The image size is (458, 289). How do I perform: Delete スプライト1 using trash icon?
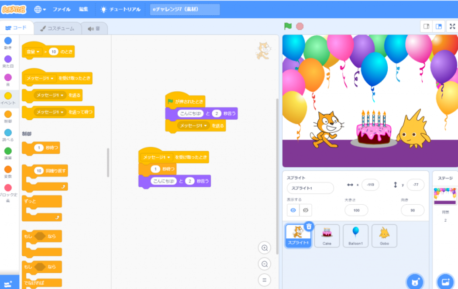coord(309,226)
